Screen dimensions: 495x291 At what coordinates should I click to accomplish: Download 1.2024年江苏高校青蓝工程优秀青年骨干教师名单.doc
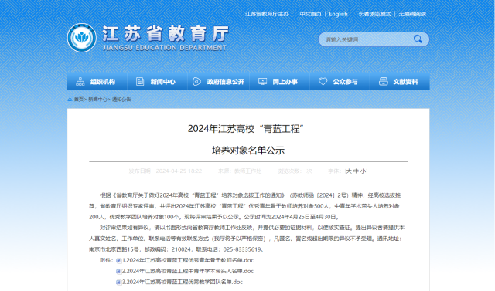point(188,260)
